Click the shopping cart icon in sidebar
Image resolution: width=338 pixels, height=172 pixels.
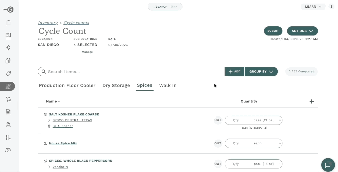click(x=8, y=99)
